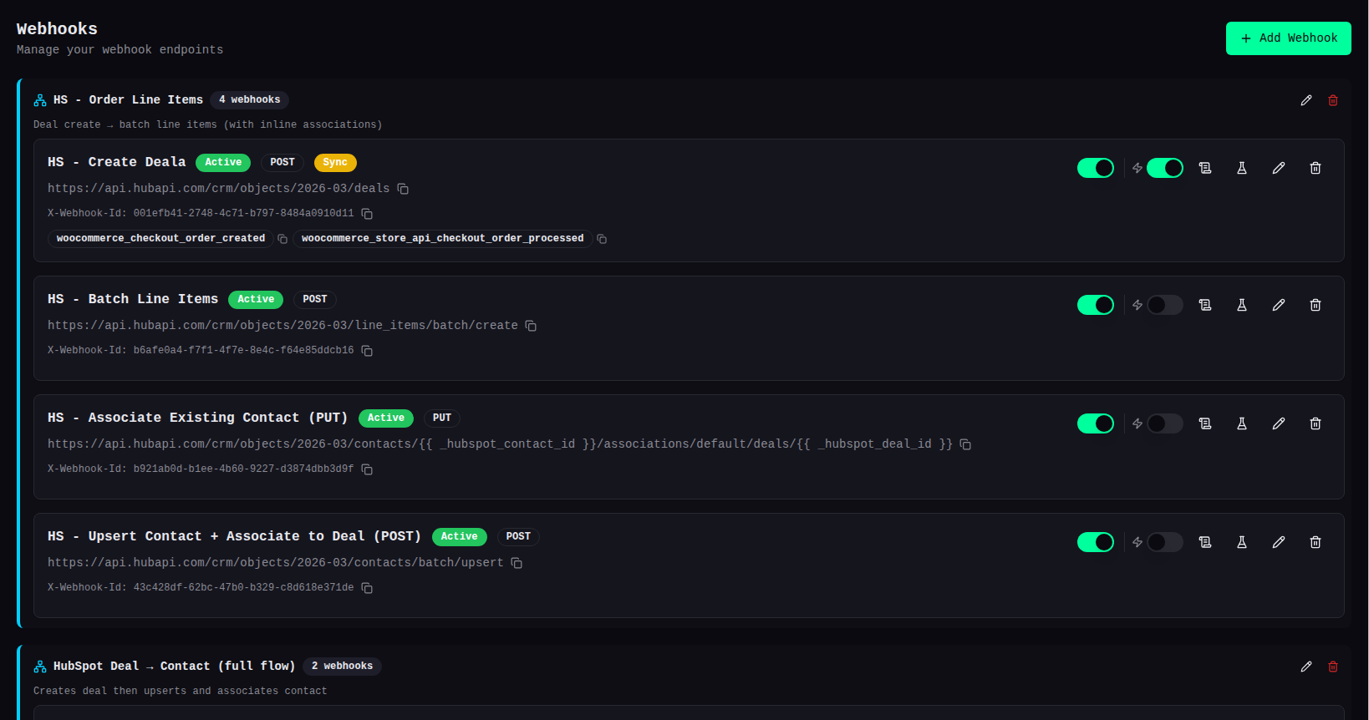
Task: Click test flask icon for HS - Create Deala
Action: 1242,168
